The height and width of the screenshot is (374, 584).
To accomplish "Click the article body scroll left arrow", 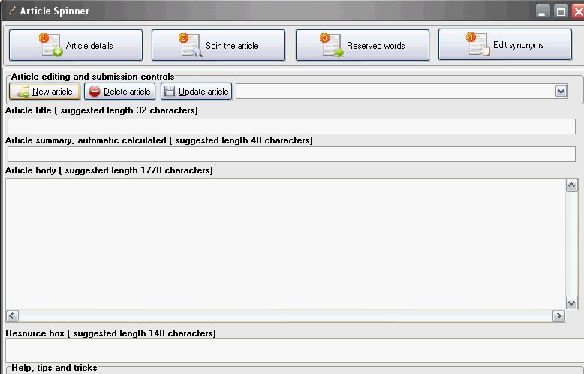I will click(x=12, y=316).
